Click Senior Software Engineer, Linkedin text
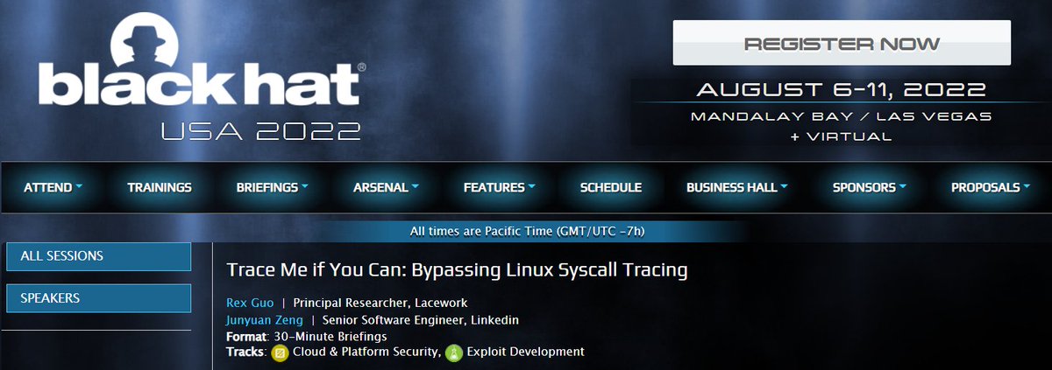 click(x=420, y=320)
